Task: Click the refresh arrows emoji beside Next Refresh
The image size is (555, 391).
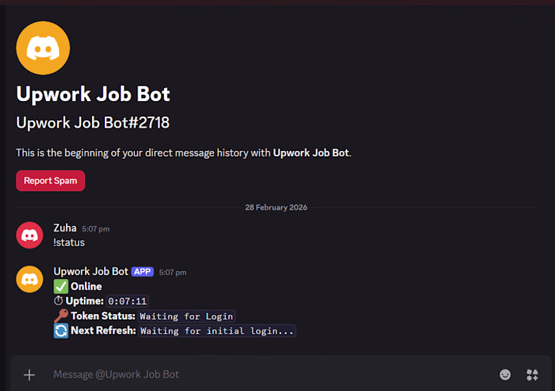Action: (x=61, y=331)
